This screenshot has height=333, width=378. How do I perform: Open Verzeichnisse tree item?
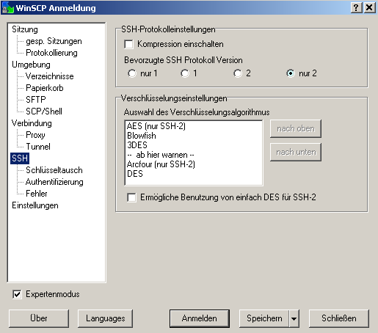coord(50,76)
